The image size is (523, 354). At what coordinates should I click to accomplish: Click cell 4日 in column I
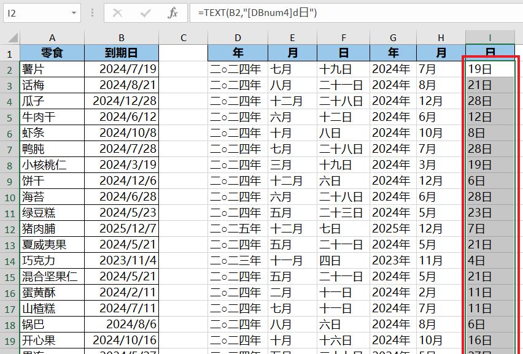(490, 260)
